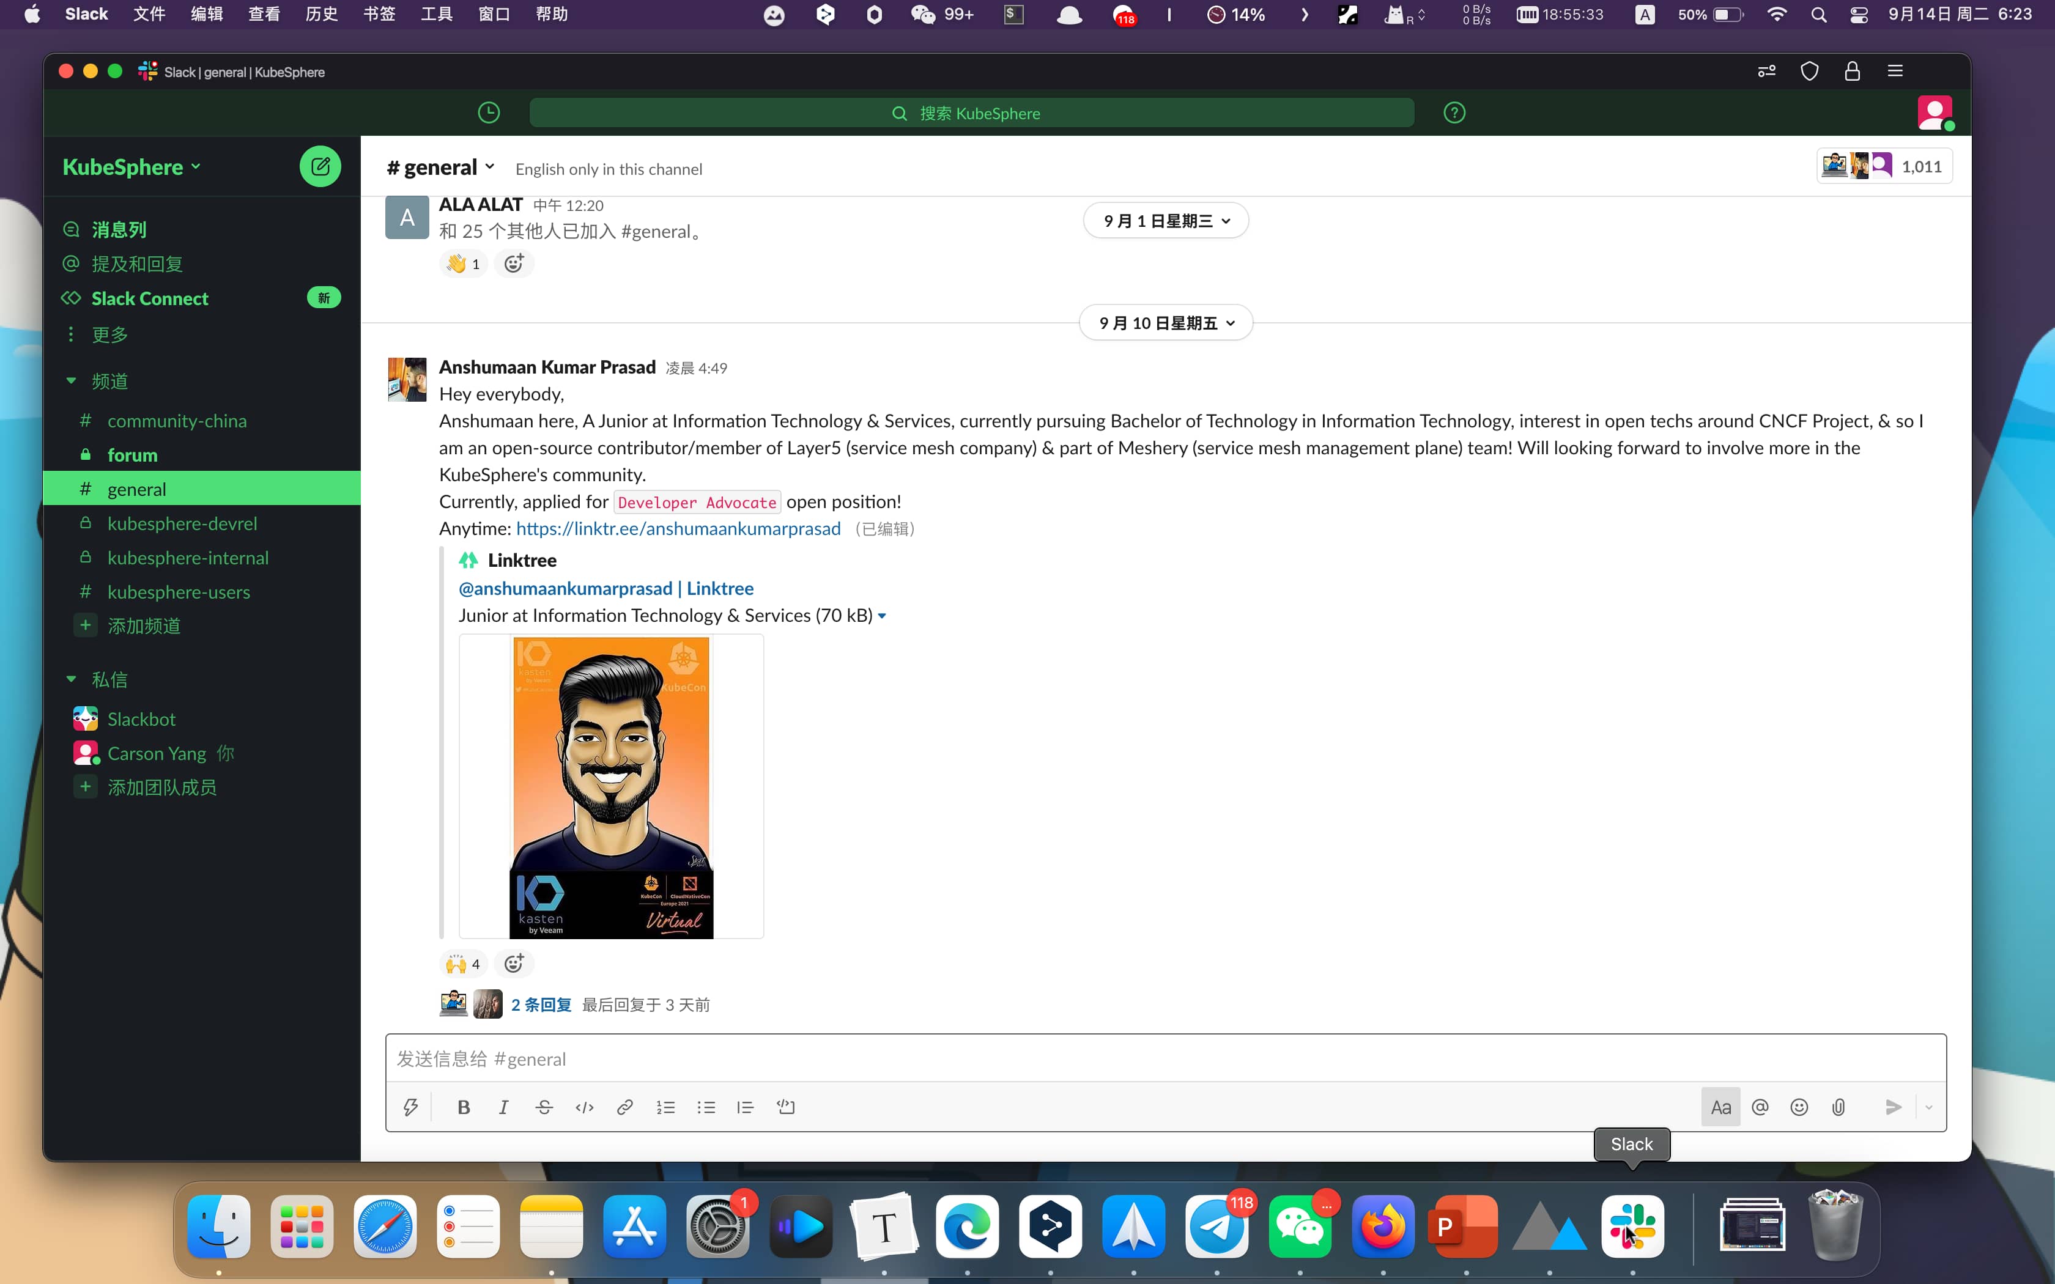2055x1284 pixels.
Task: Open the #general channel details dropdown
Action: click(441, 168)
